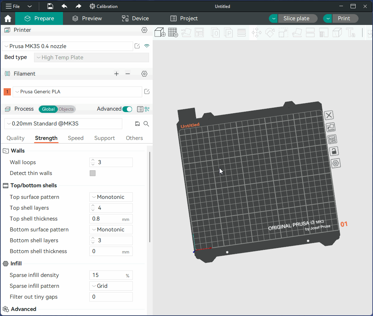
Task: Open plate 01 settings hexagon icon
Action: coord(336,163)
